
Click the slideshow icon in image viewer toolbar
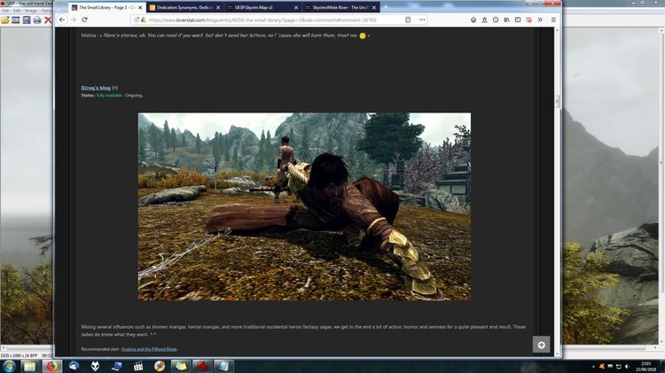tap(16, 19)
